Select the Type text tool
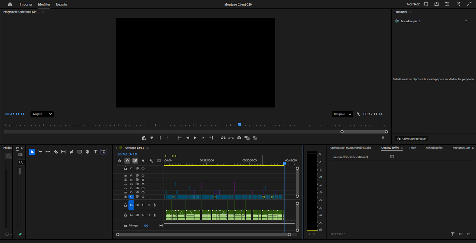This screenshot has height=243, width=476. [x=96, y=152]
